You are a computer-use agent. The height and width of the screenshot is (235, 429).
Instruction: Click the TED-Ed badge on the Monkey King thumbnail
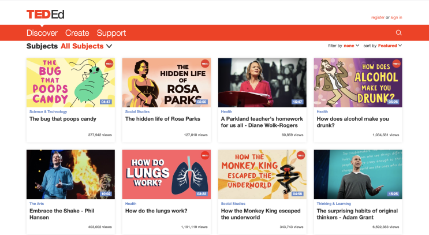tap(300, 155)
